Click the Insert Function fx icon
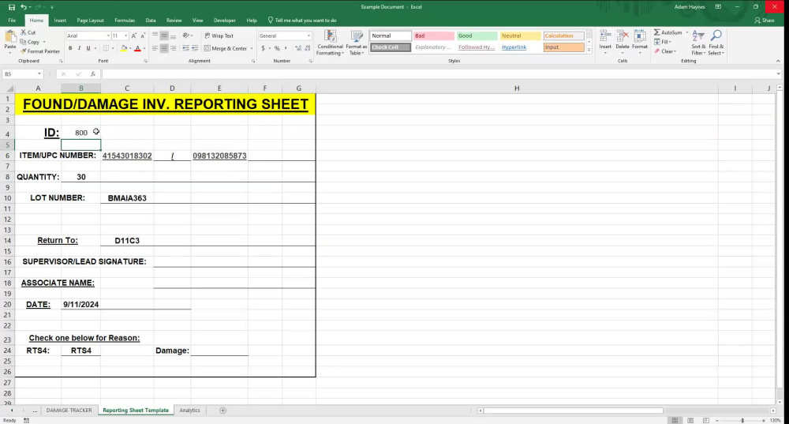This screenshot has width=789, height=424. coord(93,74)
